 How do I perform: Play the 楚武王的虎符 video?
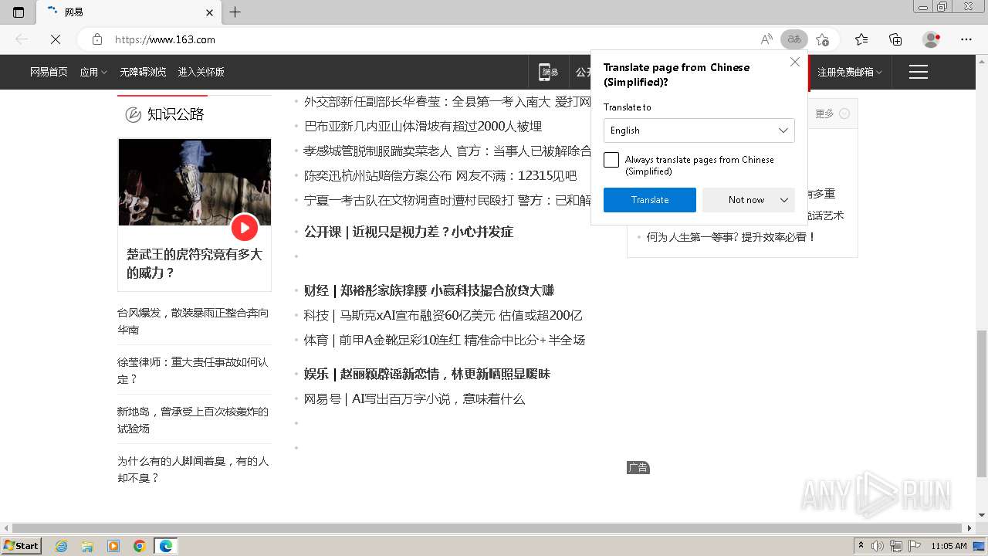245,227
